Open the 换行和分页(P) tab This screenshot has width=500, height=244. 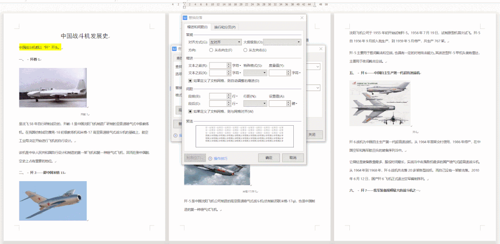click(225, 27)
